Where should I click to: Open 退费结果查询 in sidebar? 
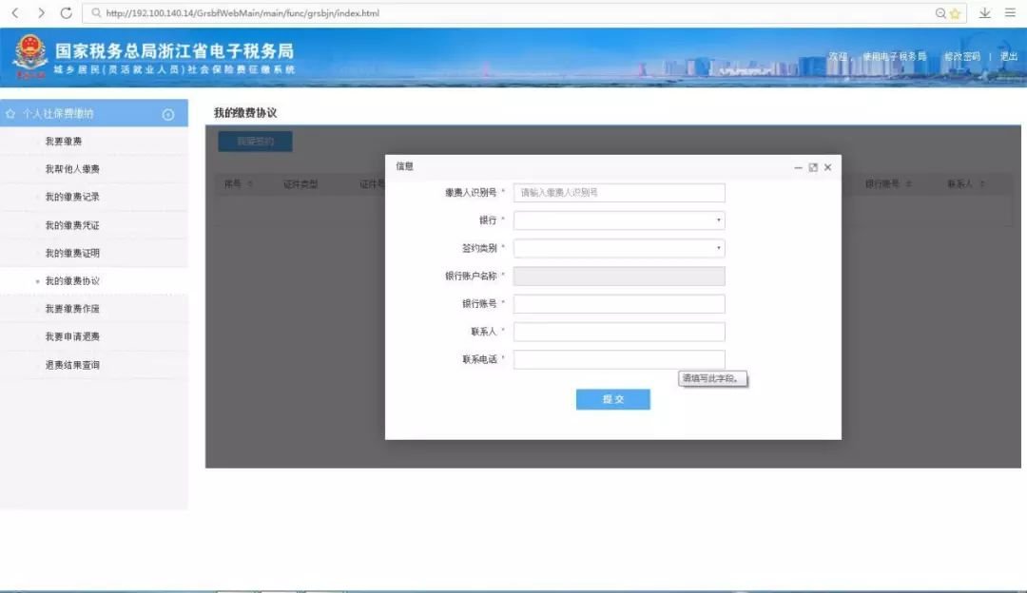(x=72, y=365)
